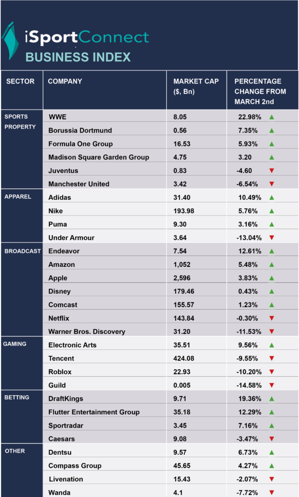Click the SPORTS PROPERTY sector cell
This screenshot has width=299, height=497.
point(22,149)
